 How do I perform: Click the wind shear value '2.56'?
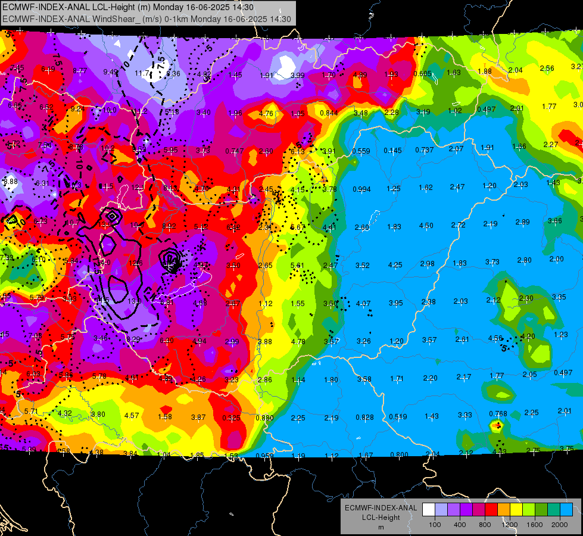(547, 68)
